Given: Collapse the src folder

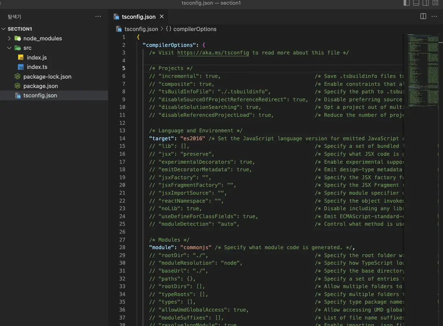Looking at the screenshot, I should [x=9, y=48].
